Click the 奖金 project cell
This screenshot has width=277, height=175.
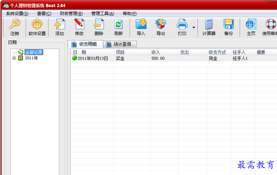point(120,59)
